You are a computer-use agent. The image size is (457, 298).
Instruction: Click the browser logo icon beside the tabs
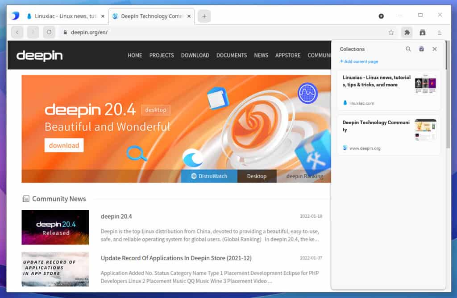15,16
